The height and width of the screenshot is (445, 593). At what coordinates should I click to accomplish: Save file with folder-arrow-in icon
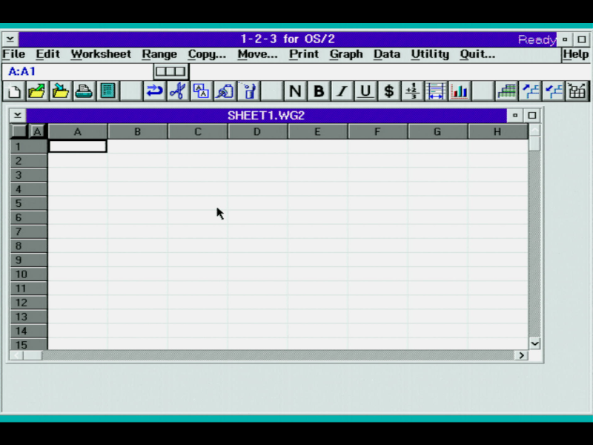click(x=61, y=90)
